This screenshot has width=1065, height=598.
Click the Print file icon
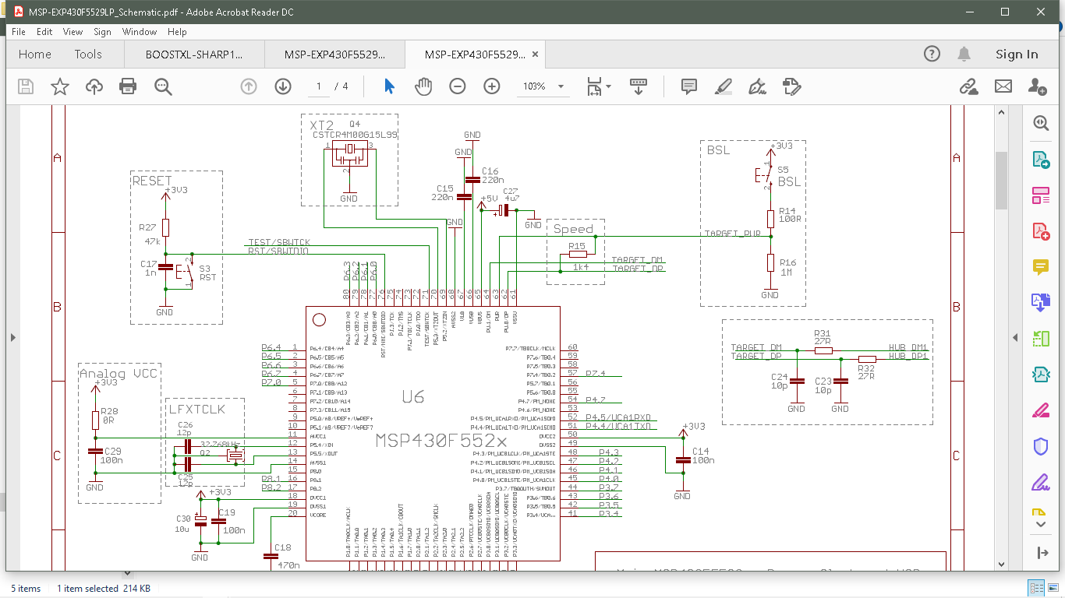pyautogui.click(x=128, y=86)
